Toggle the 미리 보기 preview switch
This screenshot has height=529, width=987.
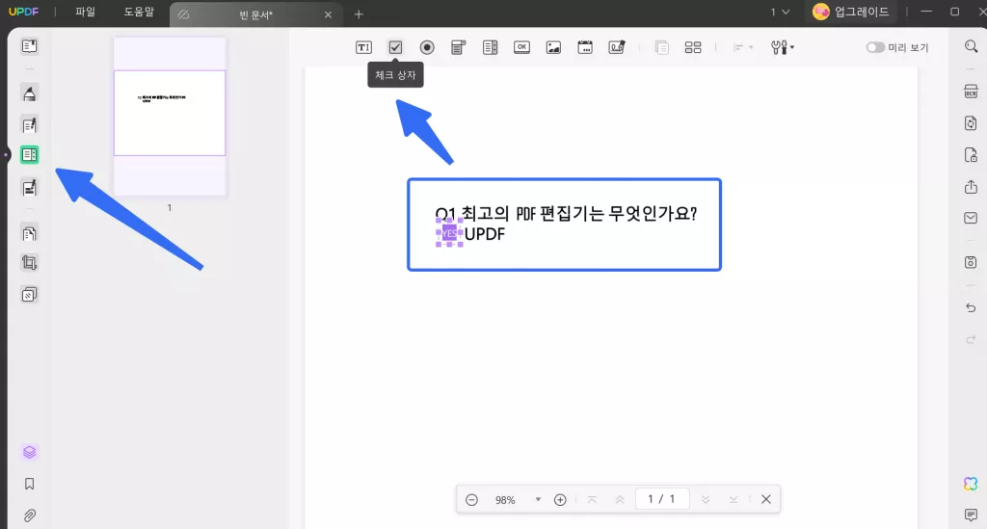(x=875, y=47)
